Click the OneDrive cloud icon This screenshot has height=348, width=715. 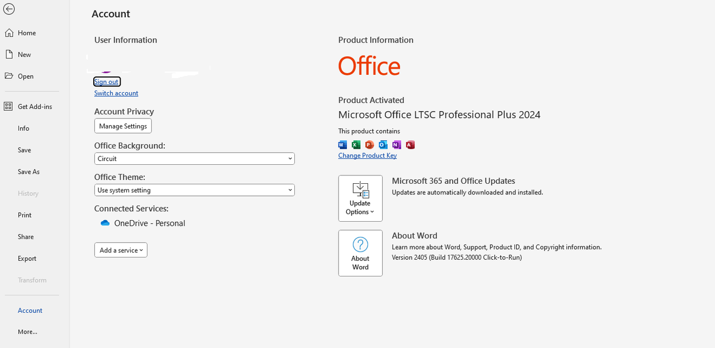[105, 223]
